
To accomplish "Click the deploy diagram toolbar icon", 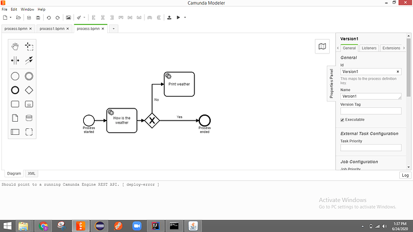I will click(169, 17).
